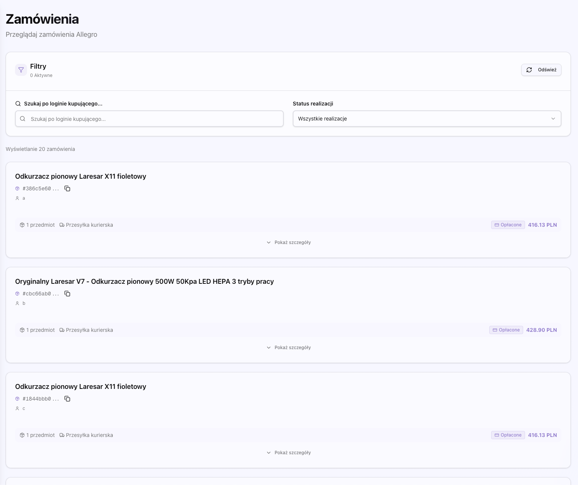The width and height of the screenshot is (578, 485).
Task: Click the first Odkurzacz pionowy Laresar X11 title
Action: click(x=80, y=176)
